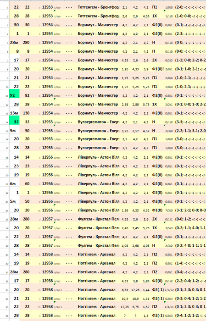
Task: Click the "12957" cell beside "7/5/3"
Action: click(x=47, y=228)
